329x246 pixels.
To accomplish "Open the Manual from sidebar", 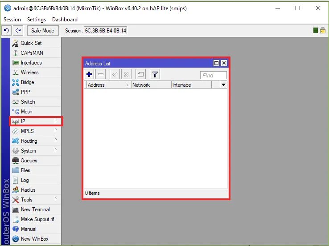I will click(36, 229).
